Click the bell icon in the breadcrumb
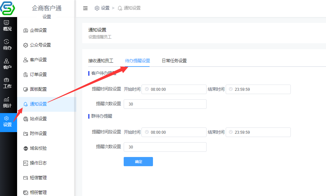The height and width of the screenshot is (196, 326). [120, 8]
